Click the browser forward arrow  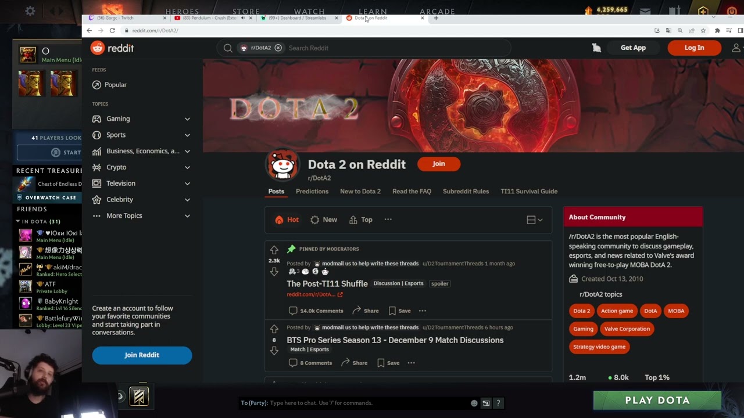click(101, 30)
